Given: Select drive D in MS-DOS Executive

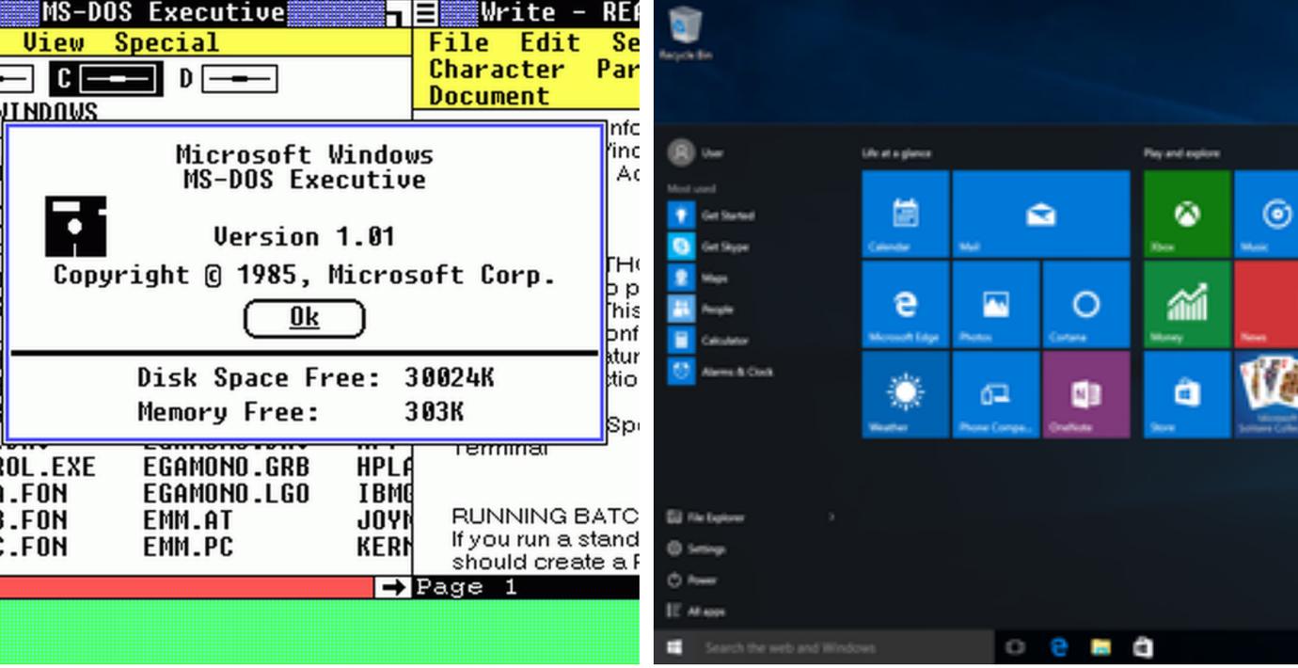Looking at the screenshot, I should pyautogui.click(x=229, y=79).
